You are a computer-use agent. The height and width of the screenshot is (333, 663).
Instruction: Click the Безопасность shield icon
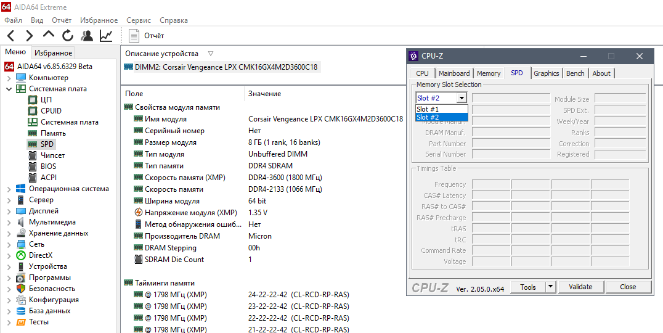click(21, 289)
